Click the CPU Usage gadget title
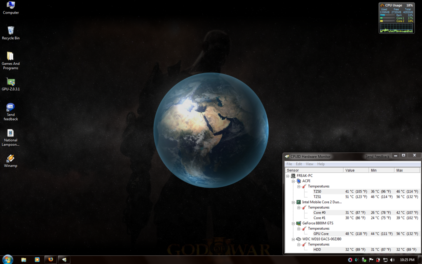 [394, 5]
